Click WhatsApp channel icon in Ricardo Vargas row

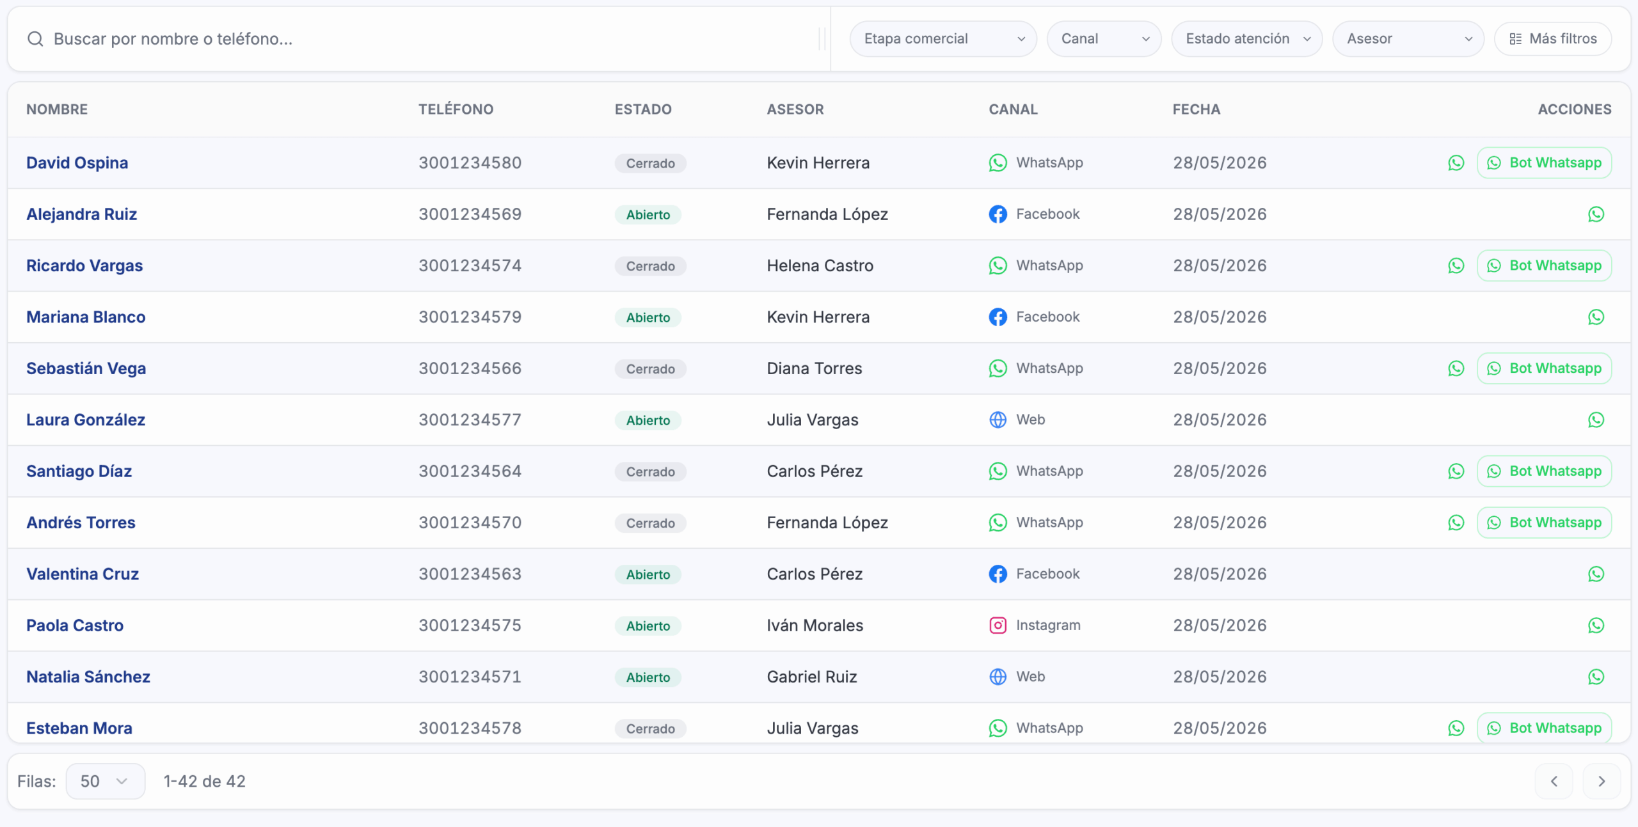click(x=998, y=266)
